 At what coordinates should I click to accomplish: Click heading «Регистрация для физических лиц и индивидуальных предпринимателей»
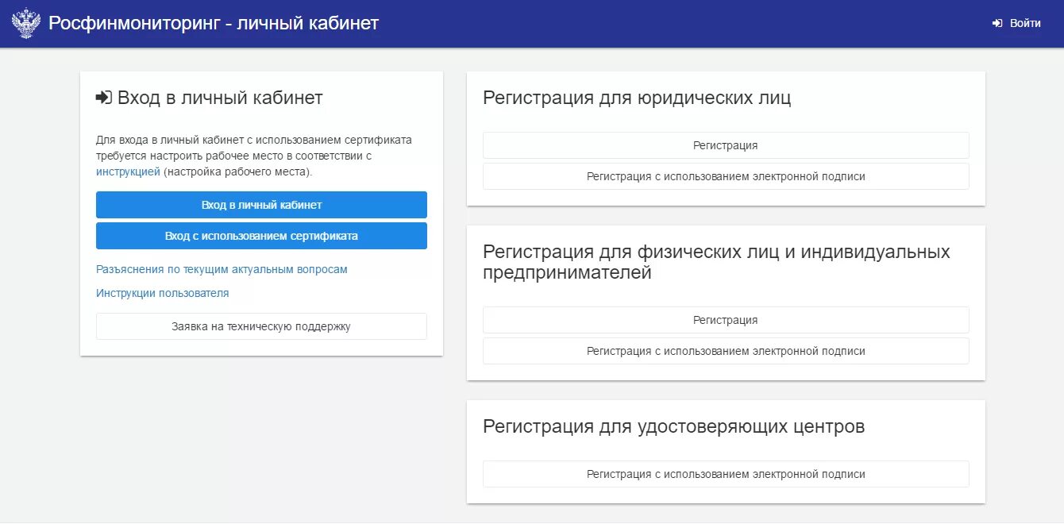coord(716,262)
